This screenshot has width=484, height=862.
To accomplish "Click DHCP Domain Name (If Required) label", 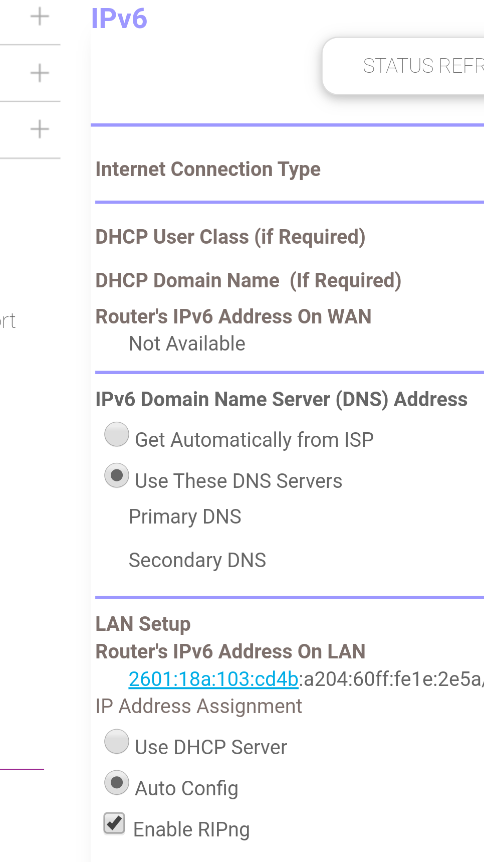I will tap(249, 281).
